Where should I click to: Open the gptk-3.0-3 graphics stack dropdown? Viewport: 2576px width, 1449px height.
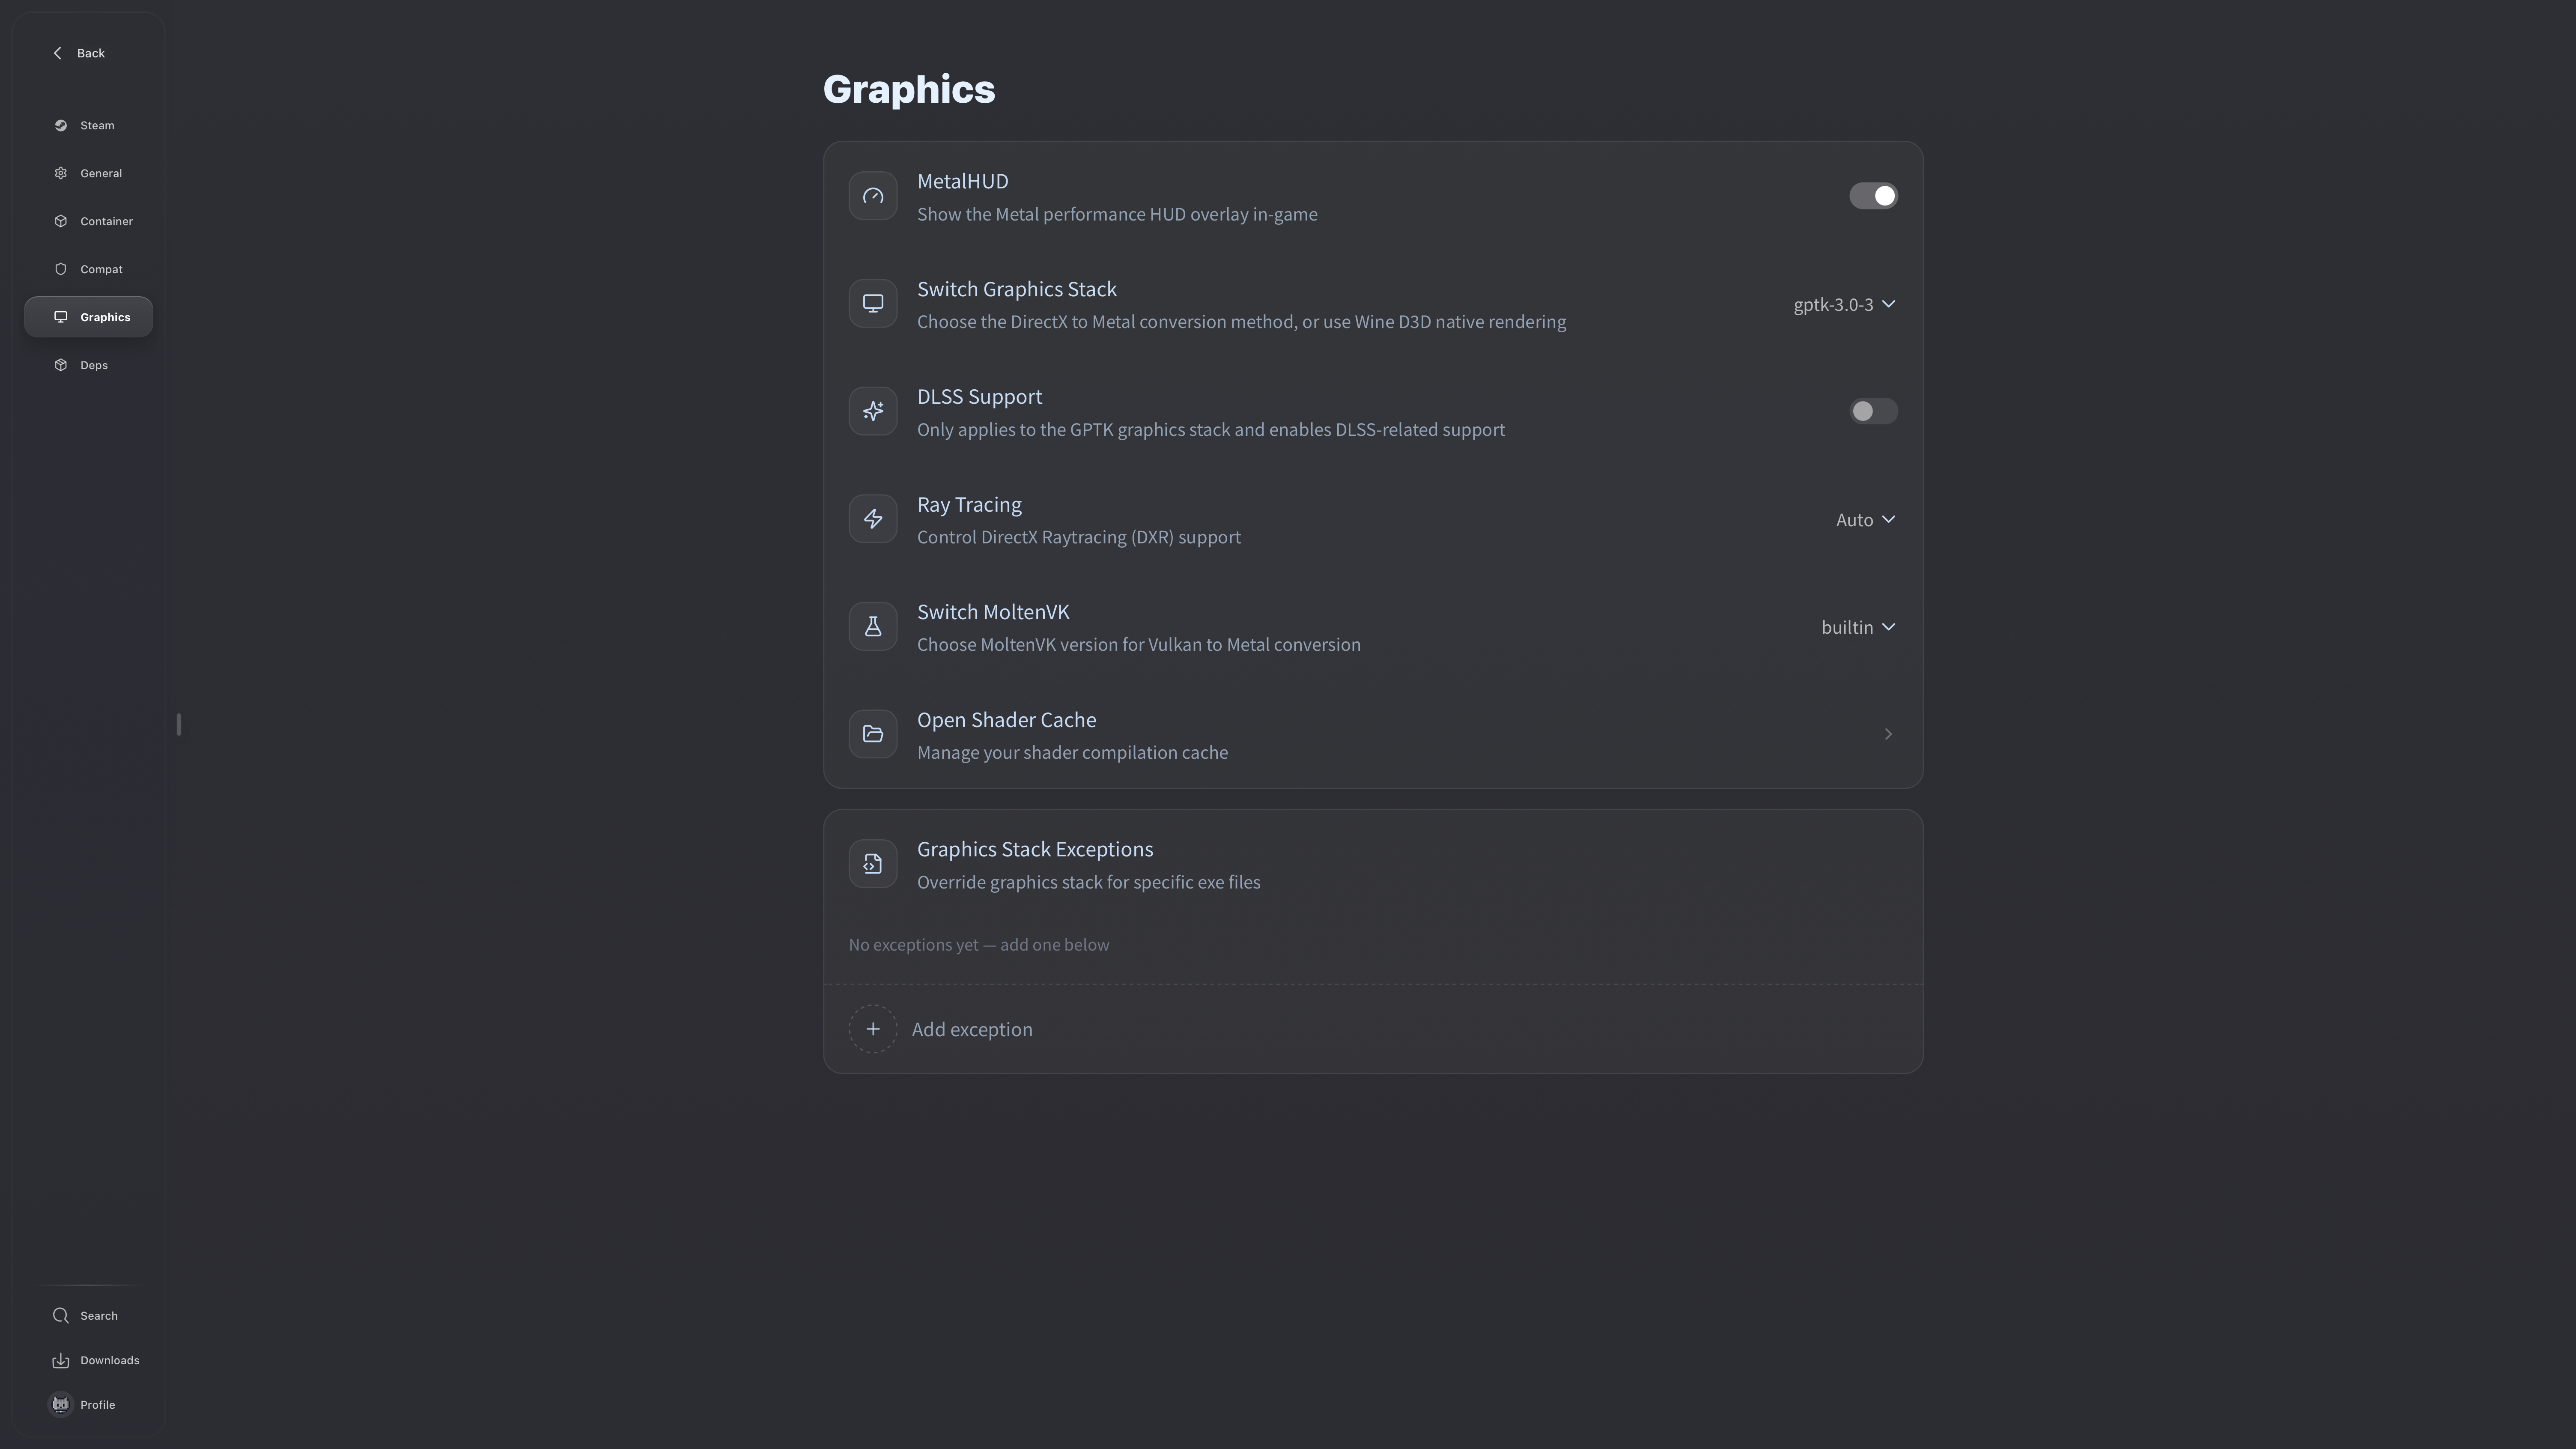tap(1843, 304)
